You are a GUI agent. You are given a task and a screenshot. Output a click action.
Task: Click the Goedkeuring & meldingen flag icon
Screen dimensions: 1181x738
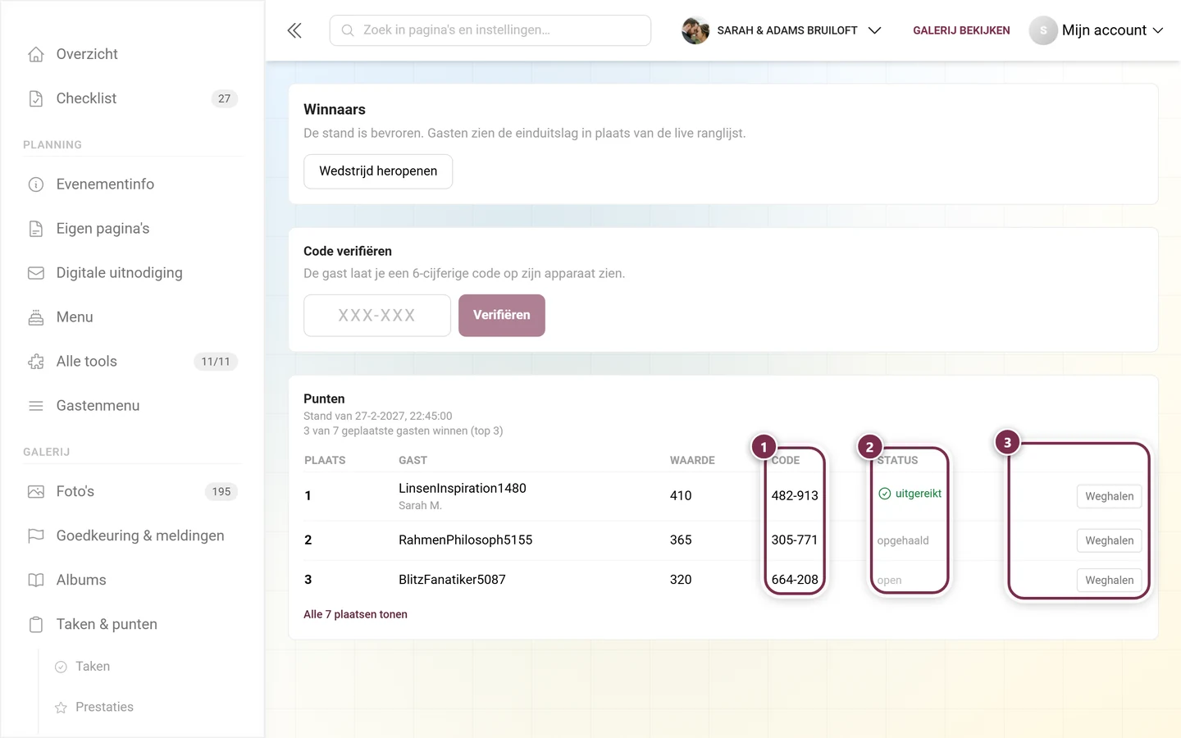click(x=36, y=536)
